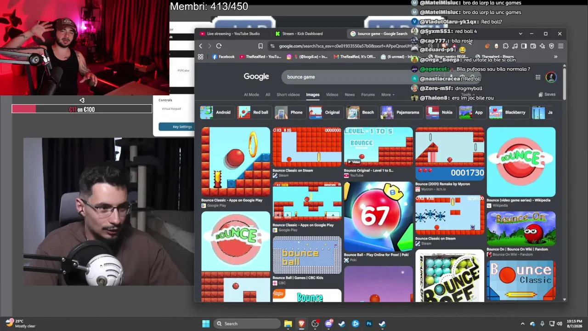Open Discord from the taskbar

[328, 324]
